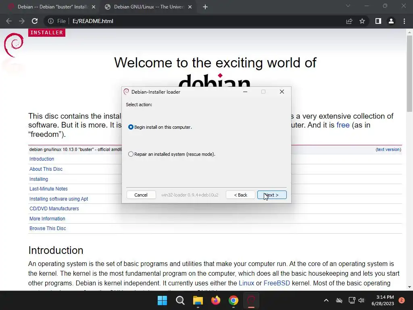The width and height of the screenshot is (413, 310).
Task: Click the 'Introduction' section heading text
Action: click(56, 250)
